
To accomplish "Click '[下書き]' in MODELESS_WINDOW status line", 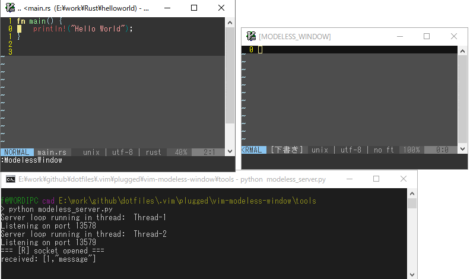I will click(287, 150).
